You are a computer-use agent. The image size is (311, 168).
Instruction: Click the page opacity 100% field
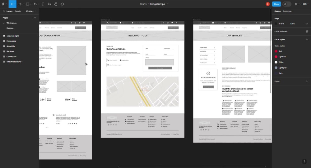point(292,24)
